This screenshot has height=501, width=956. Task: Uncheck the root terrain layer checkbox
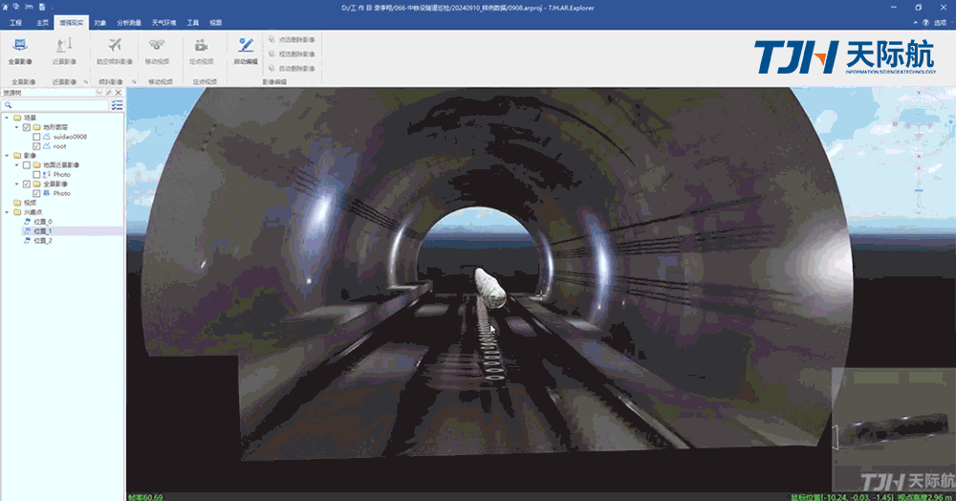[36, 146]
